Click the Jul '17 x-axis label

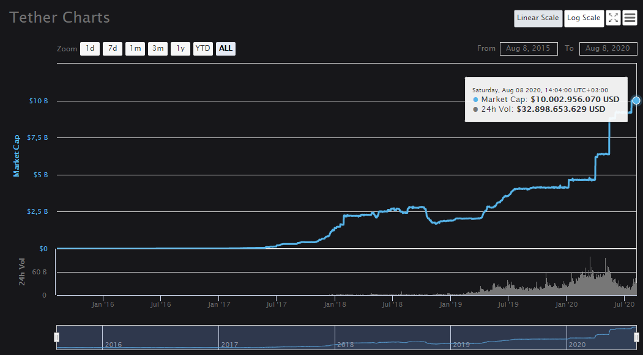277,305
